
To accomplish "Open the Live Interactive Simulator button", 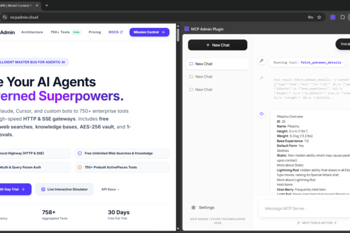I will pyautogui.click(x=65, y=189).
